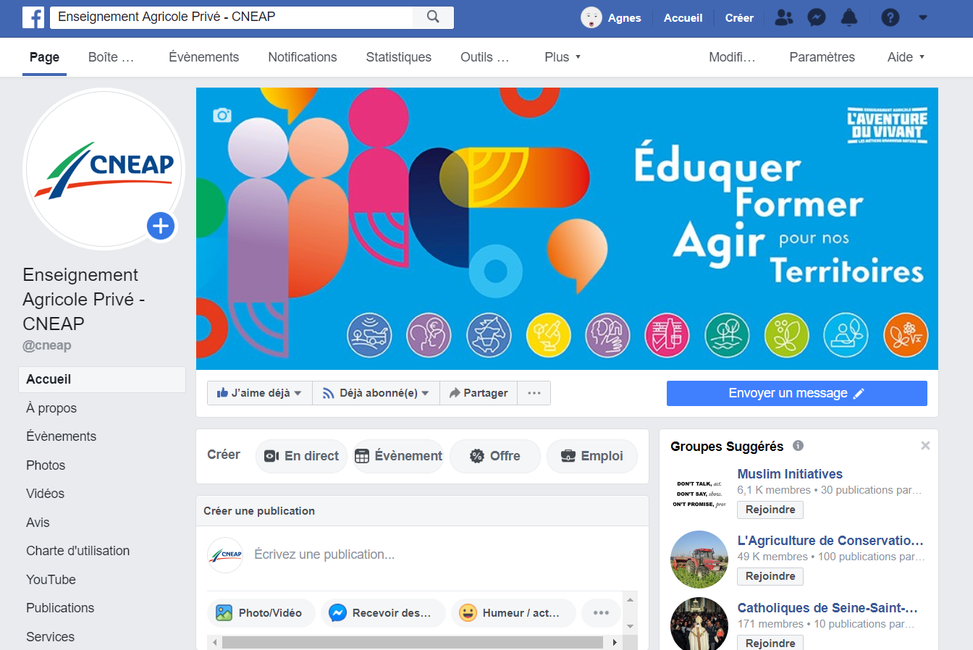Viewport: 973px width, 650px height.
Task: Click the Envoyer un message button
Action: pyautogui.click(x=796, y=393)
